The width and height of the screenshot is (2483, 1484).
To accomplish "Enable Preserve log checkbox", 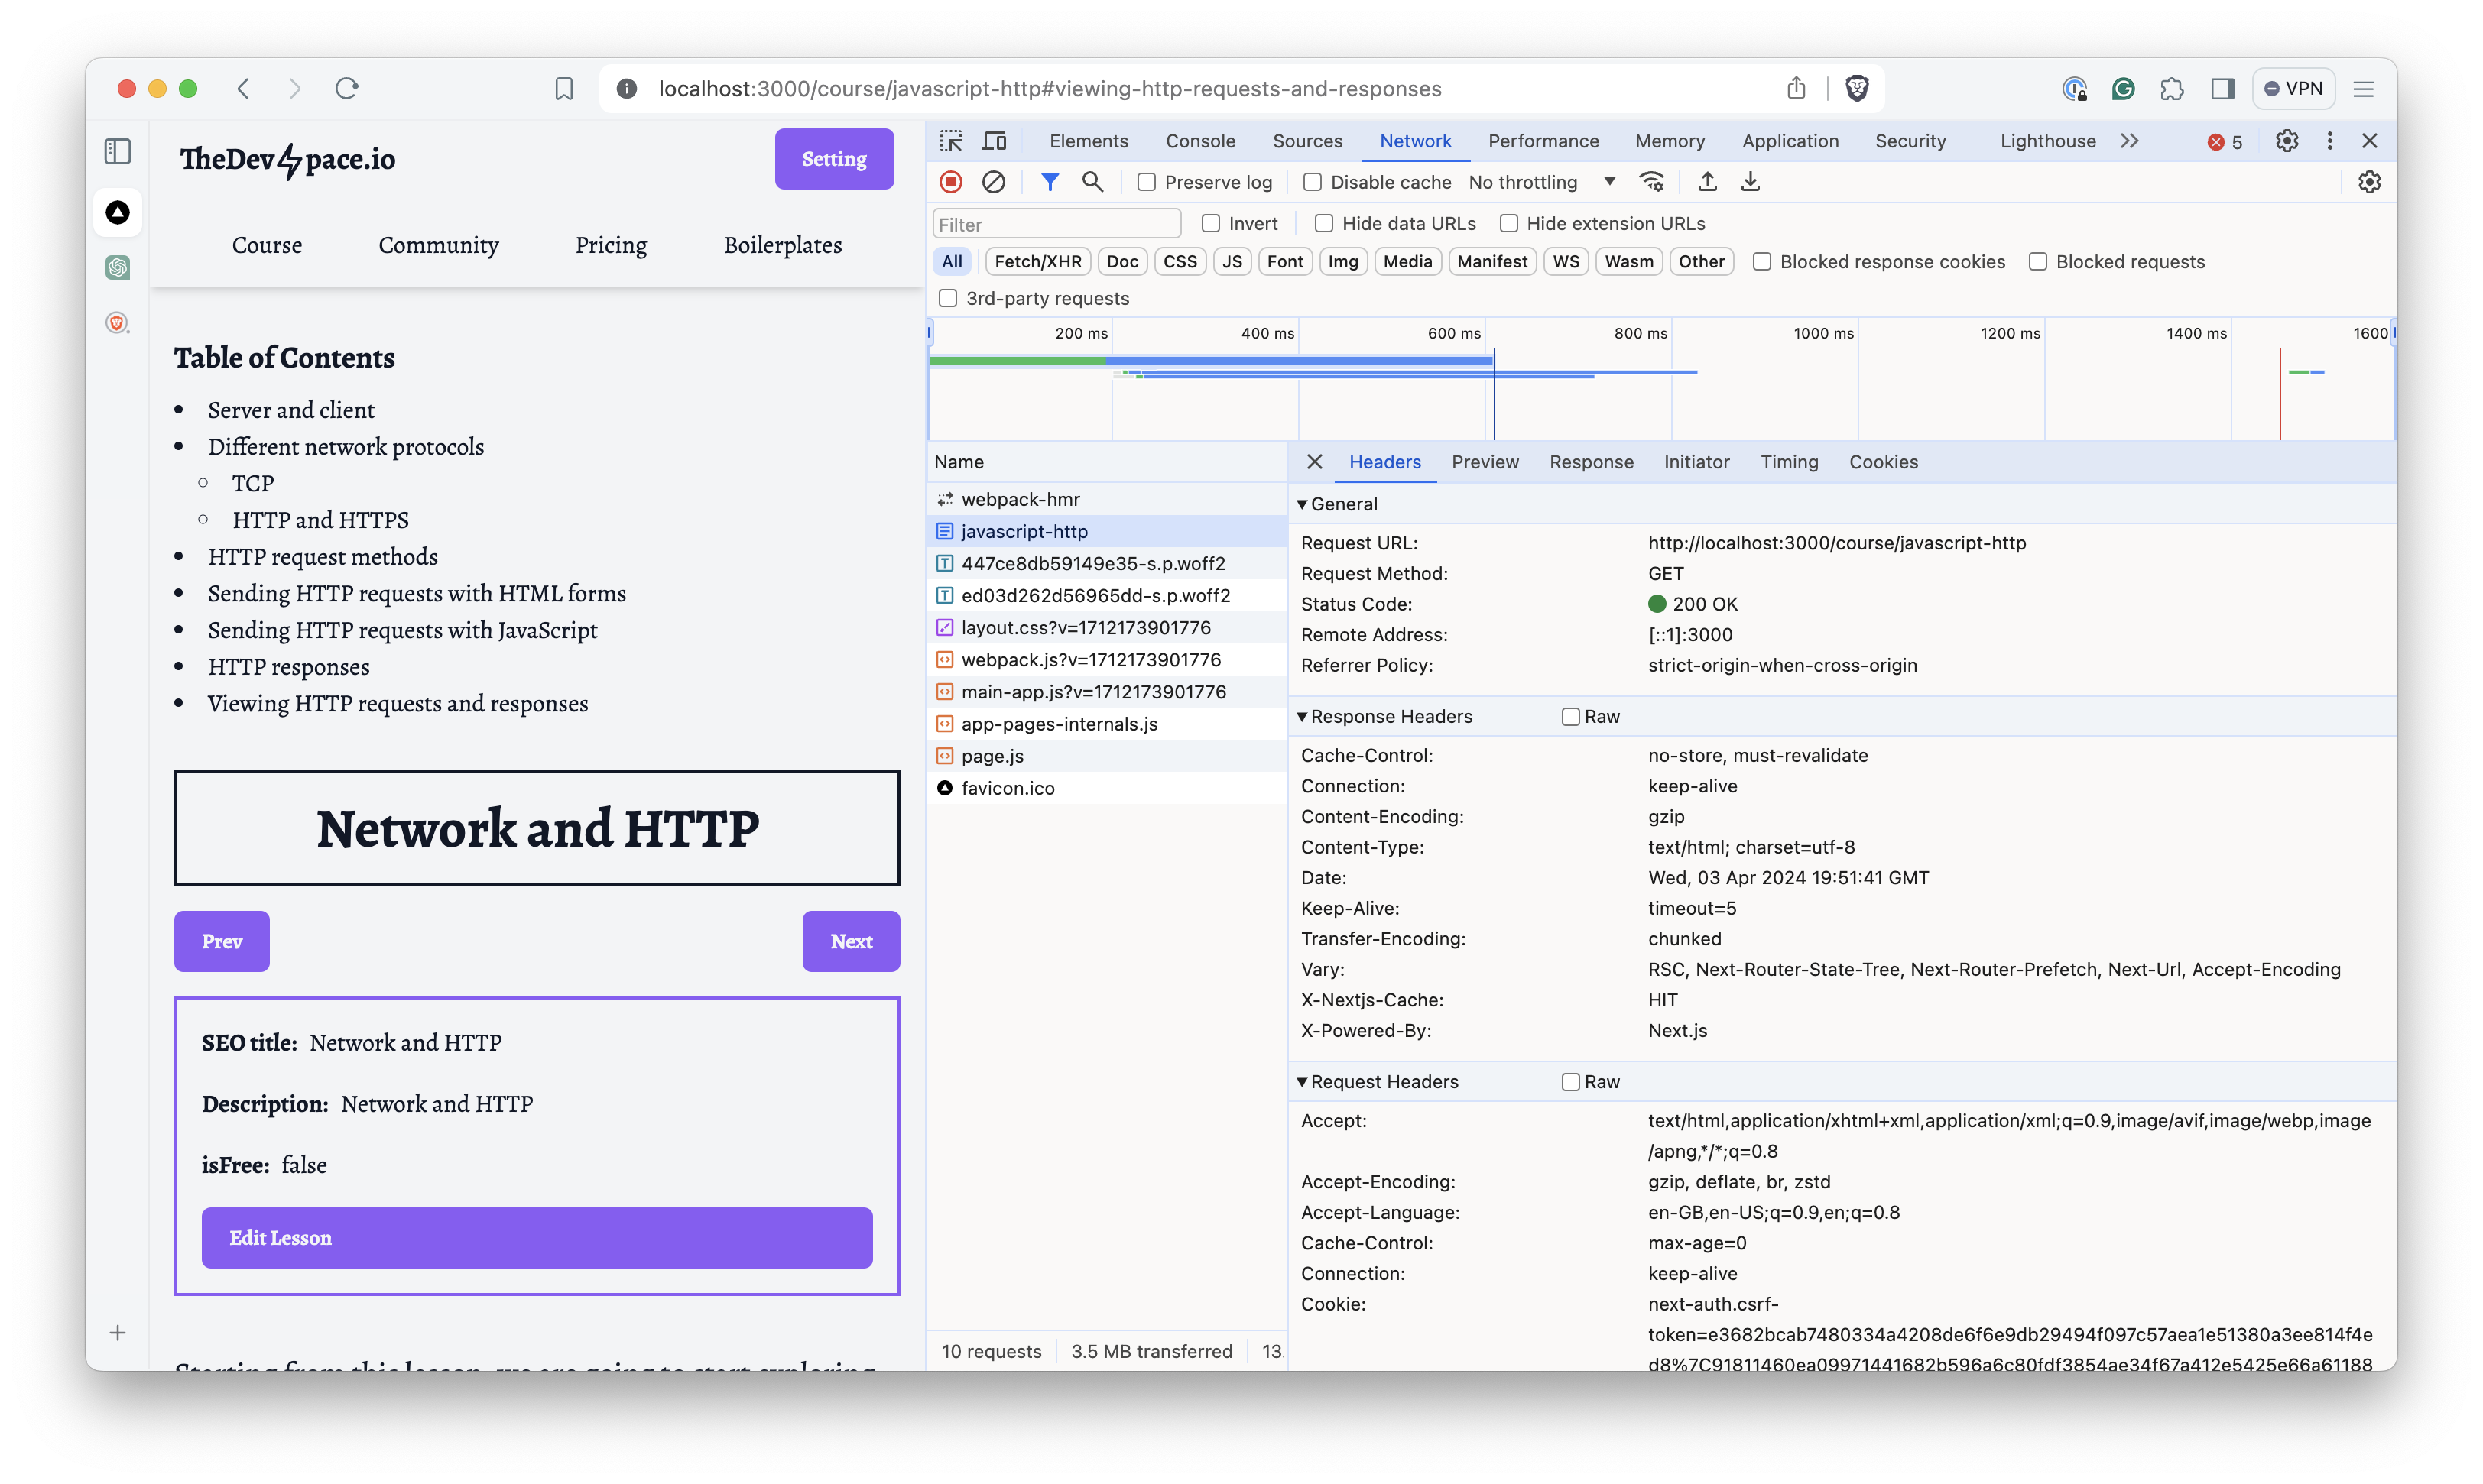I will (1147, 182).
